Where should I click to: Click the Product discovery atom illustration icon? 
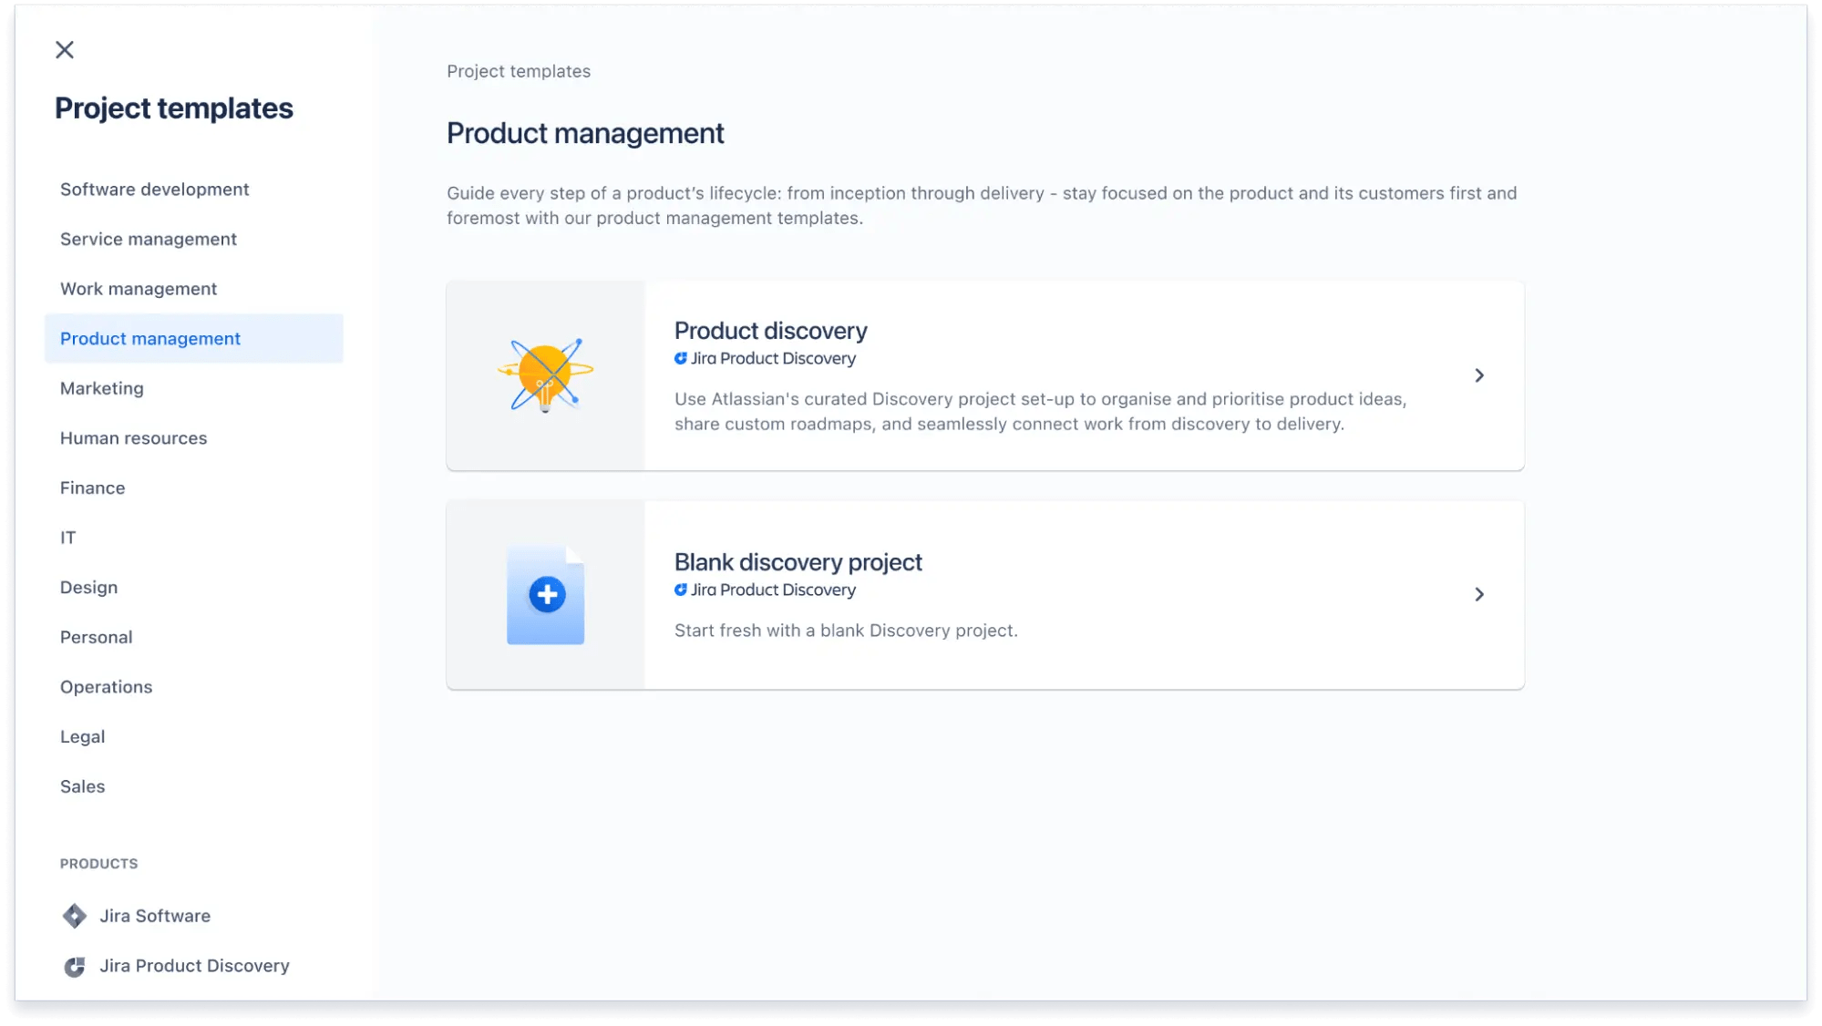coord(545,374)
